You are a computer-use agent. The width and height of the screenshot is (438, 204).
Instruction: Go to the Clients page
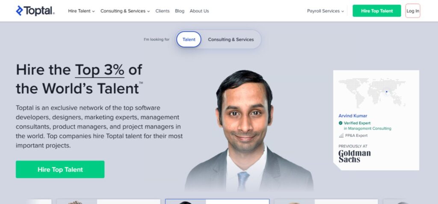tap(163, 11)
